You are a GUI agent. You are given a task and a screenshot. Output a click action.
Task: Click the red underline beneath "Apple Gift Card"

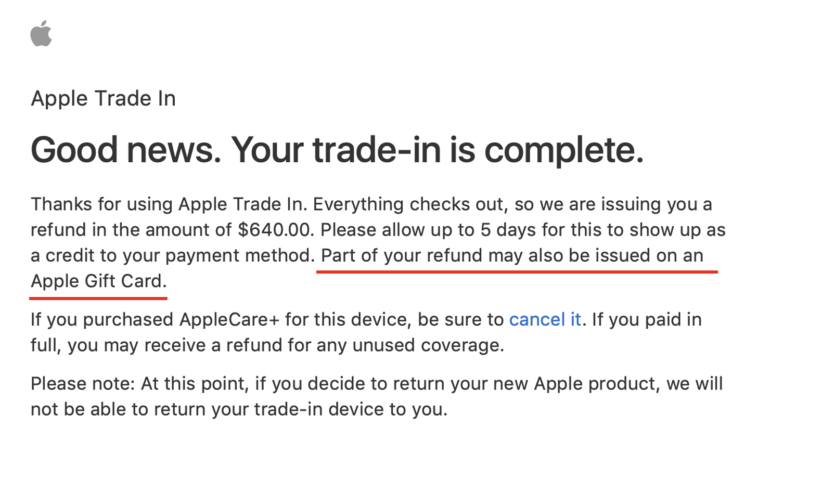coord(98,298)
